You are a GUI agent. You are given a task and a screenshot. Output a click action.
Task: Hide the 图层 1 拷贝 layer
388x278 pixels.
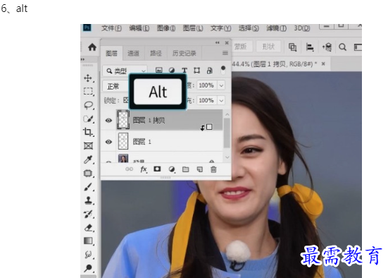[x=108, y=121]
